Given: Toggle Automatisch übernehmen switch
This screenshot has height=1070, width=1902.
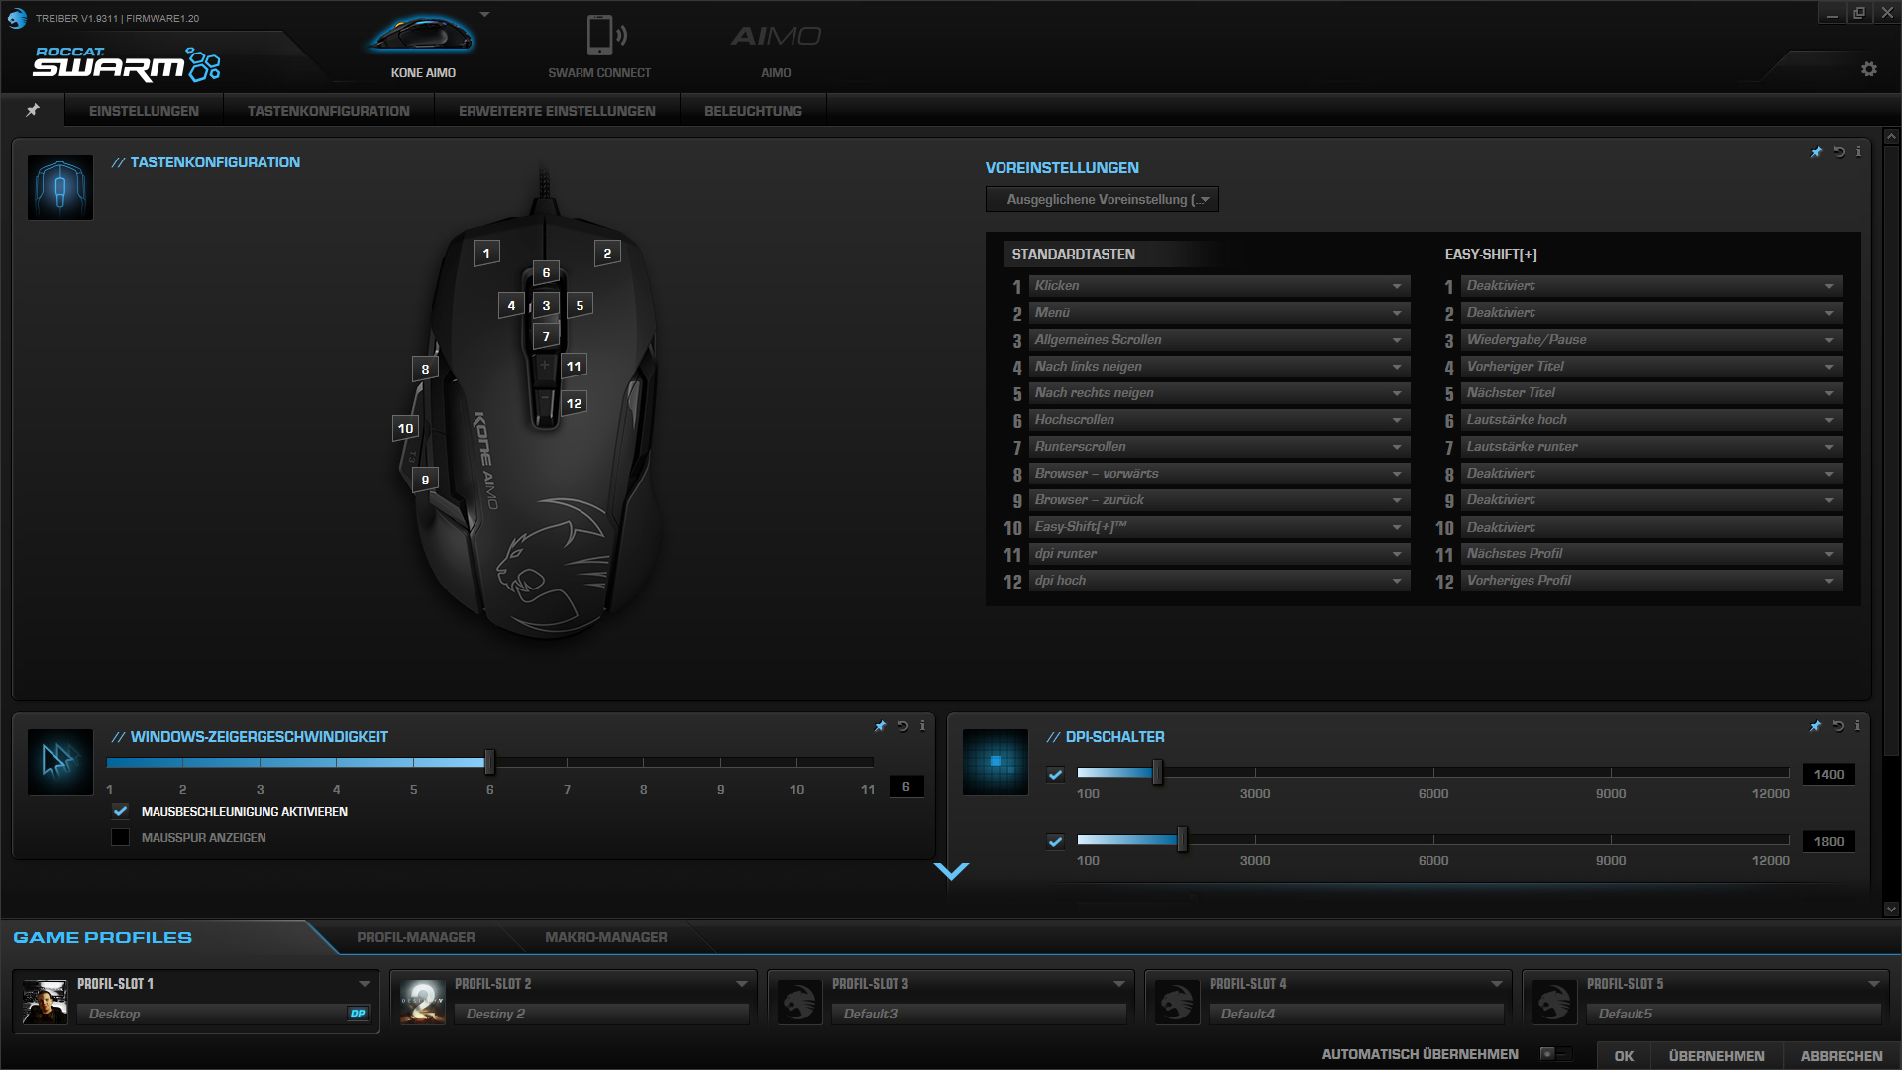Looking at the screenshot, I should (x=1555, y=1054).
